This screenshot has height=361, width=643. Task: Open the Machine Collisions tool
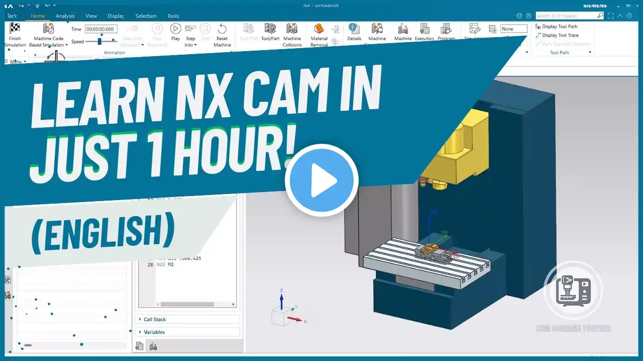tap(292, 29)
